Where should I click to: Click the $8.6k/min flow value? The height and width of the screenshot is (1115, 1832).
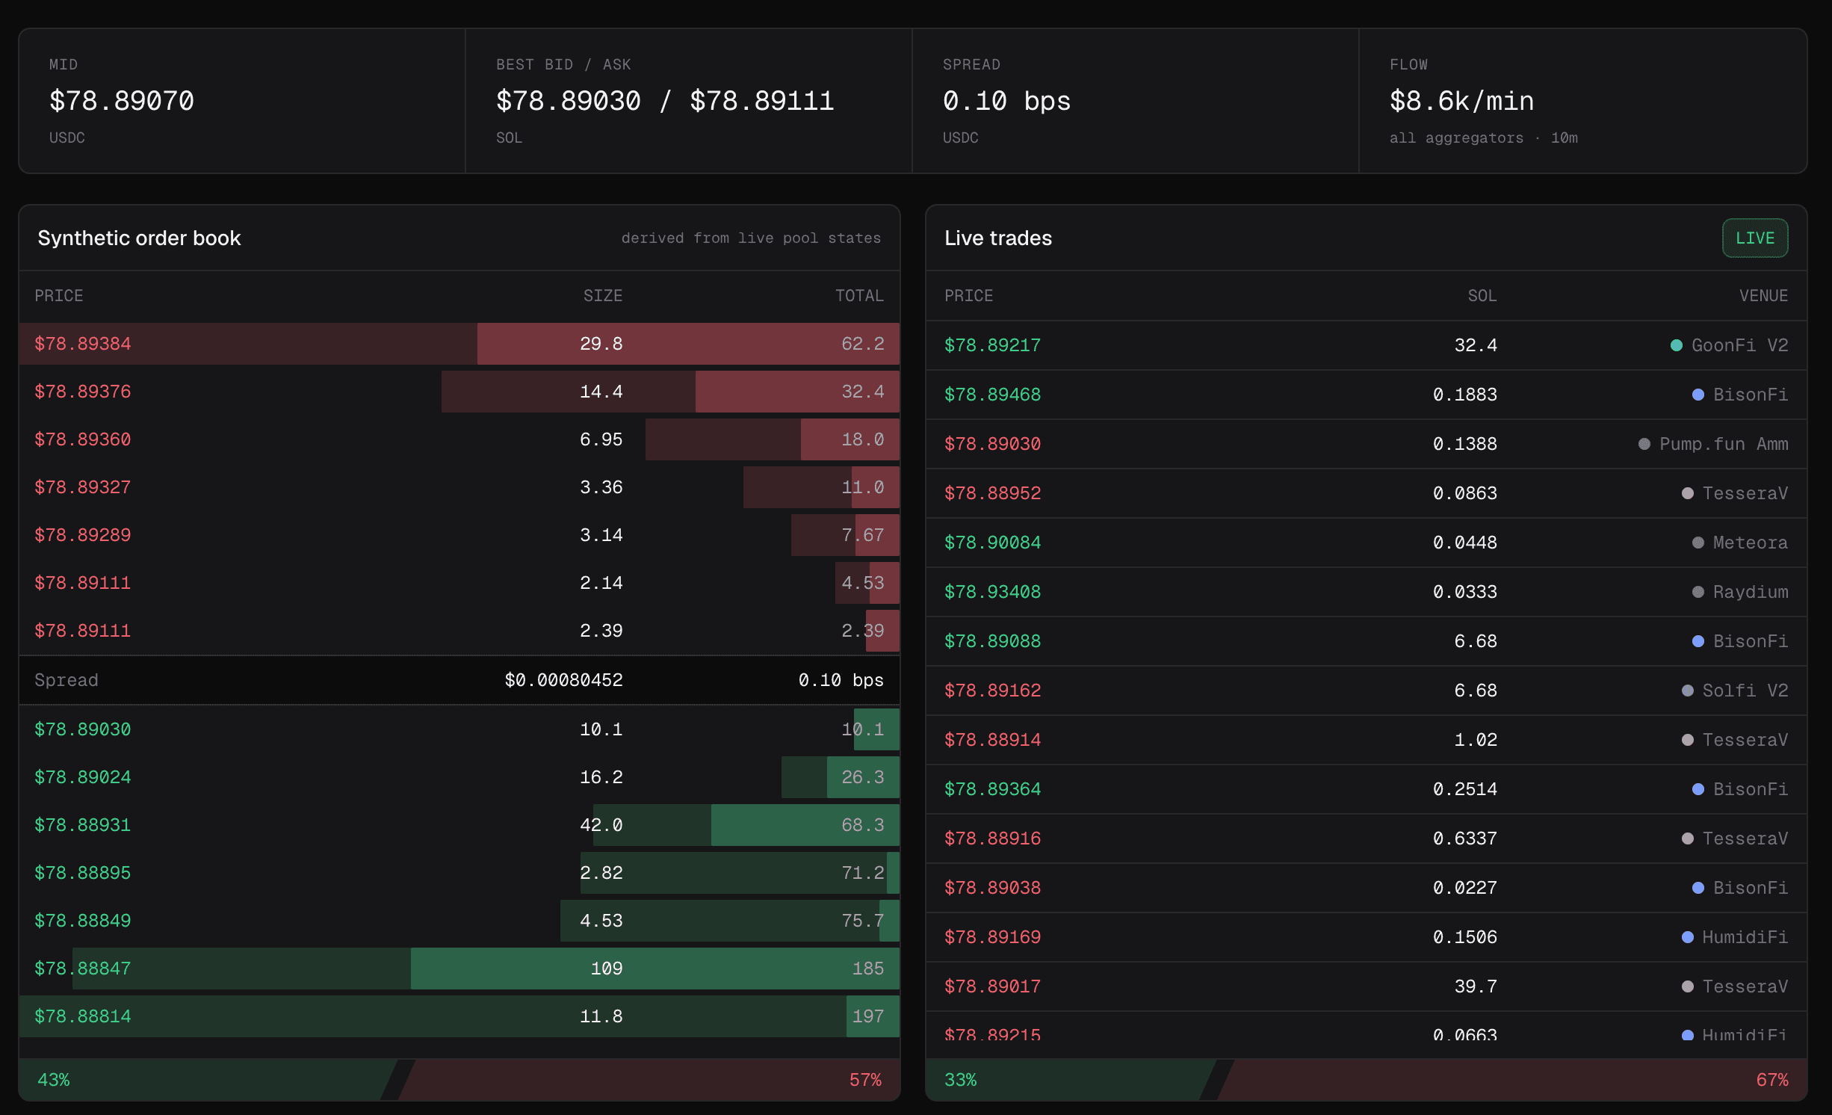point(1462,101)
